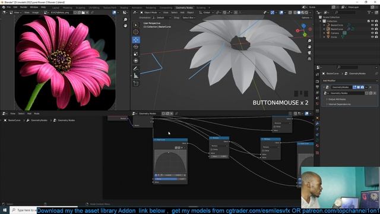
Task: Select the Cursor tool in the viewport toolbar
Action: coord(136,32)
